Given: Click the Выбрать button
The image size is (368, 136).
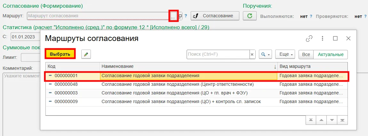Looking at the screenshot, I should [x=60, y=54].
